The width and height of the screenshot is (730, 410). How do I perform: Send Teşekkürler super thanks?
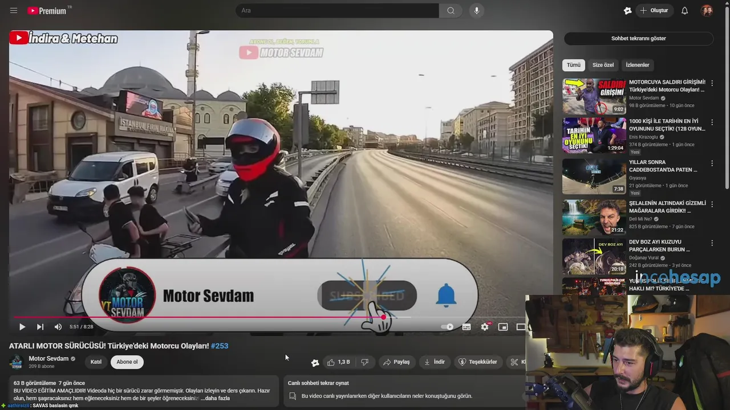[x=478, y=362]
